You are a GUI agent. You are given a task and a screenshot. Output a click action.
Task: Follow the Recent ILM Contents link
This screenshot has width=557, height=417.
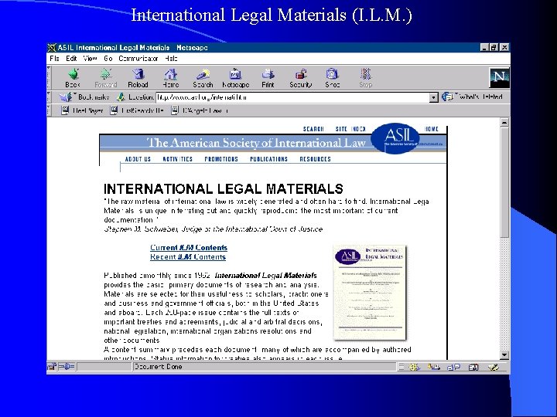click(188, 256)
